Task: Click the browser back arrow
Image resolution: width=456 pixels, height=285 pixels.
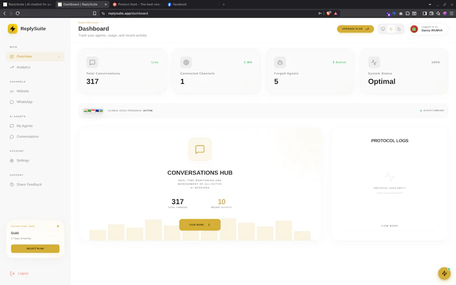Action: [5, 13]
